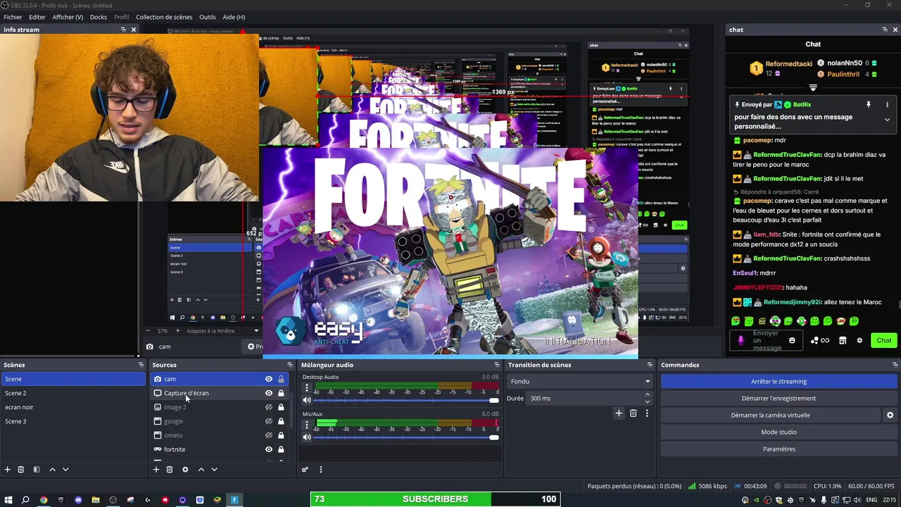Open File Explorer from the taskbar
This screenshot has width=901, height=507.
click(96, 500)
